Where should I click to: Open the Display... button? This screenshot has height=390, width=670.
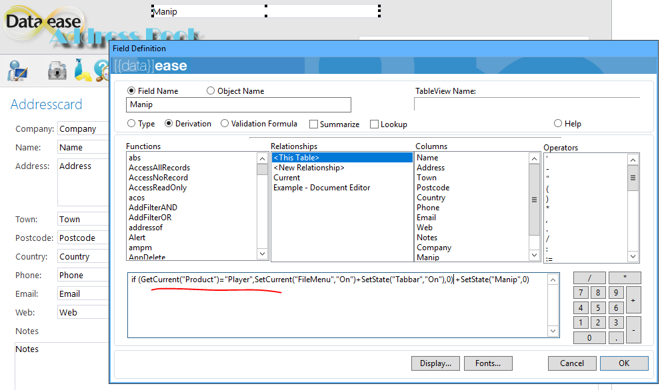tap(435, 363)
